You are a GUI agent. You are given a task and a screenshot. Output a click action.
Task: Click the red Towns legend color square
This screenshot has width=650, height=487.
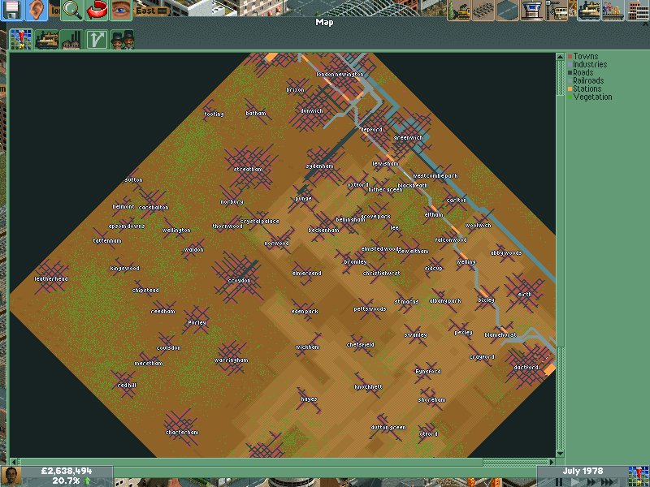pyautogui.click(x=570, y=56)
